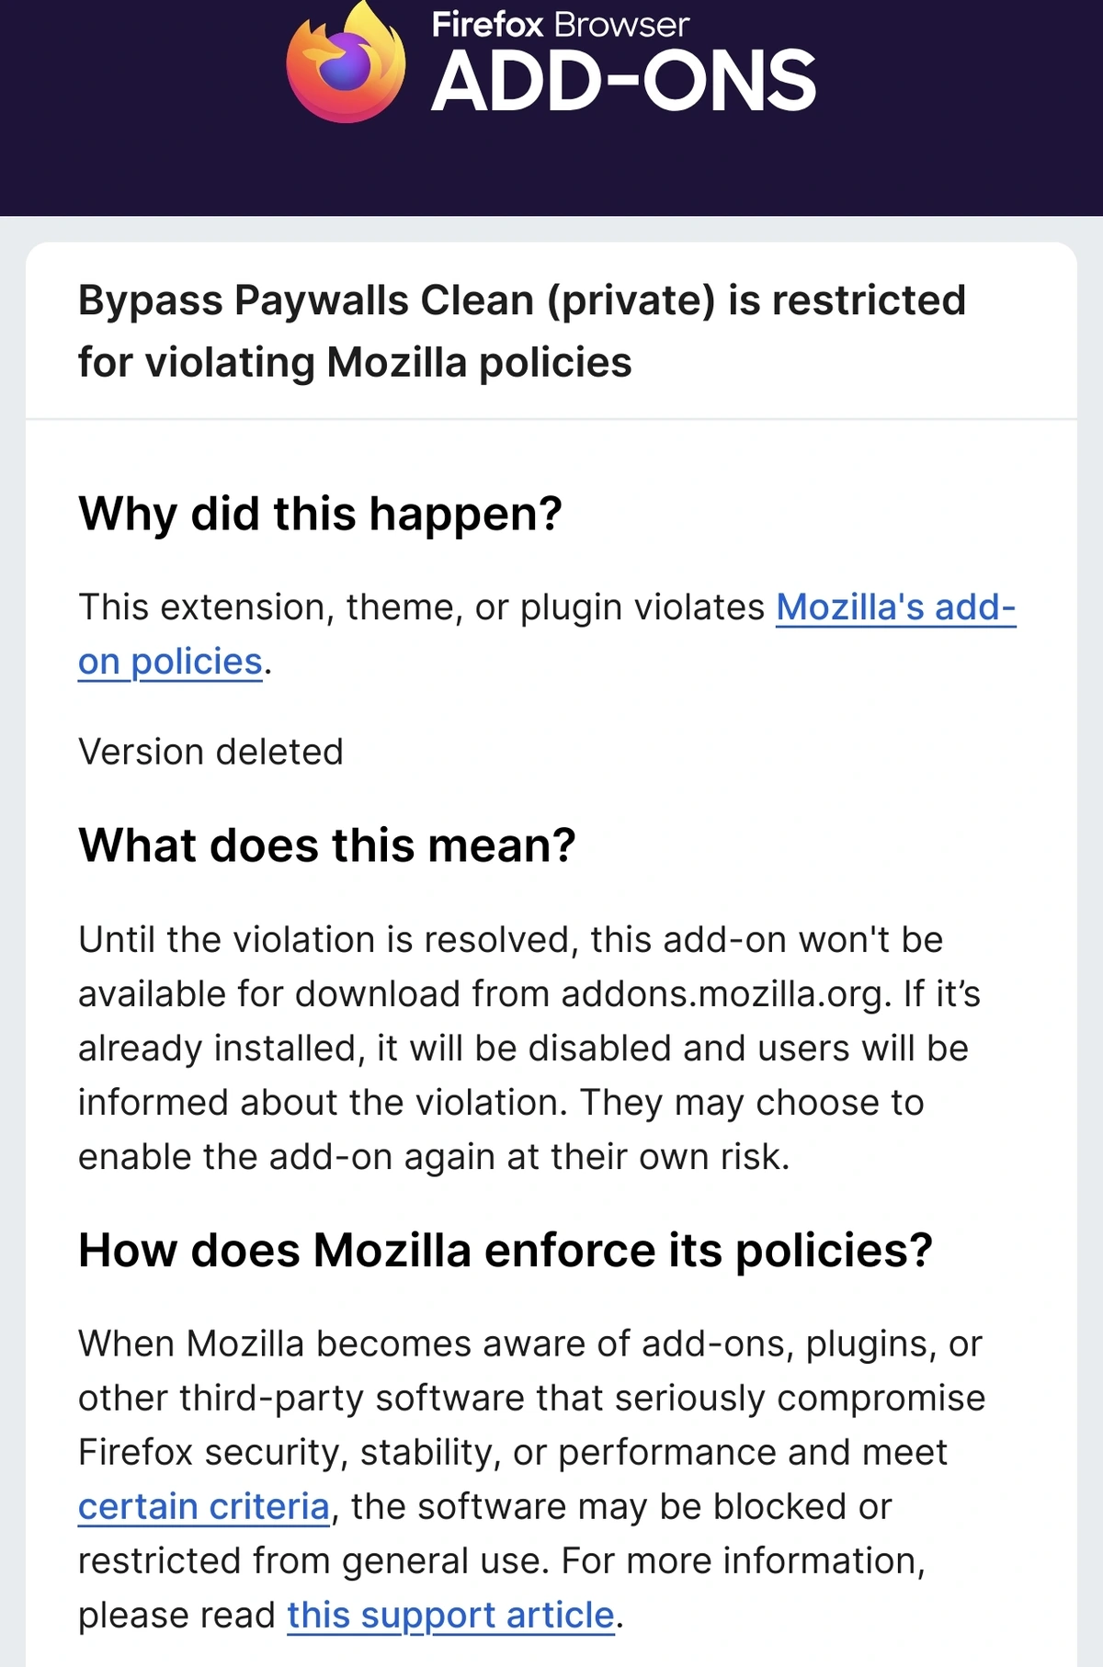
Task: Click "for violating Mozilla policies" title line
Action: click(x=355, y=363)
